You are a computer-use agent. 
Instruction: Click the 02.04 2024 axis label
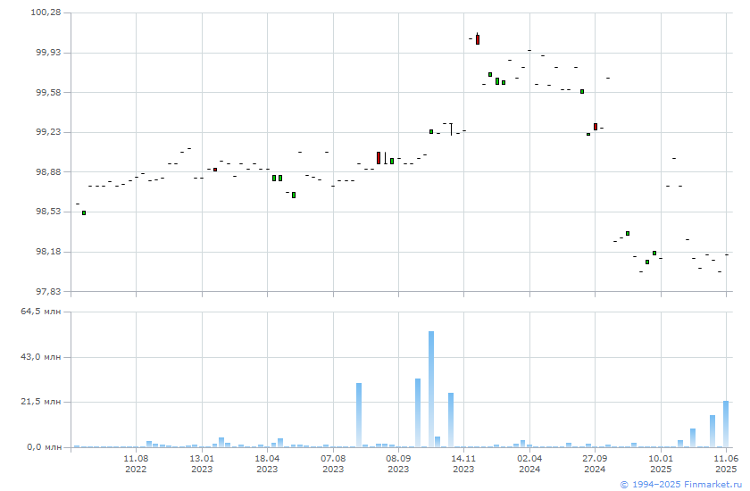point(529,464)
